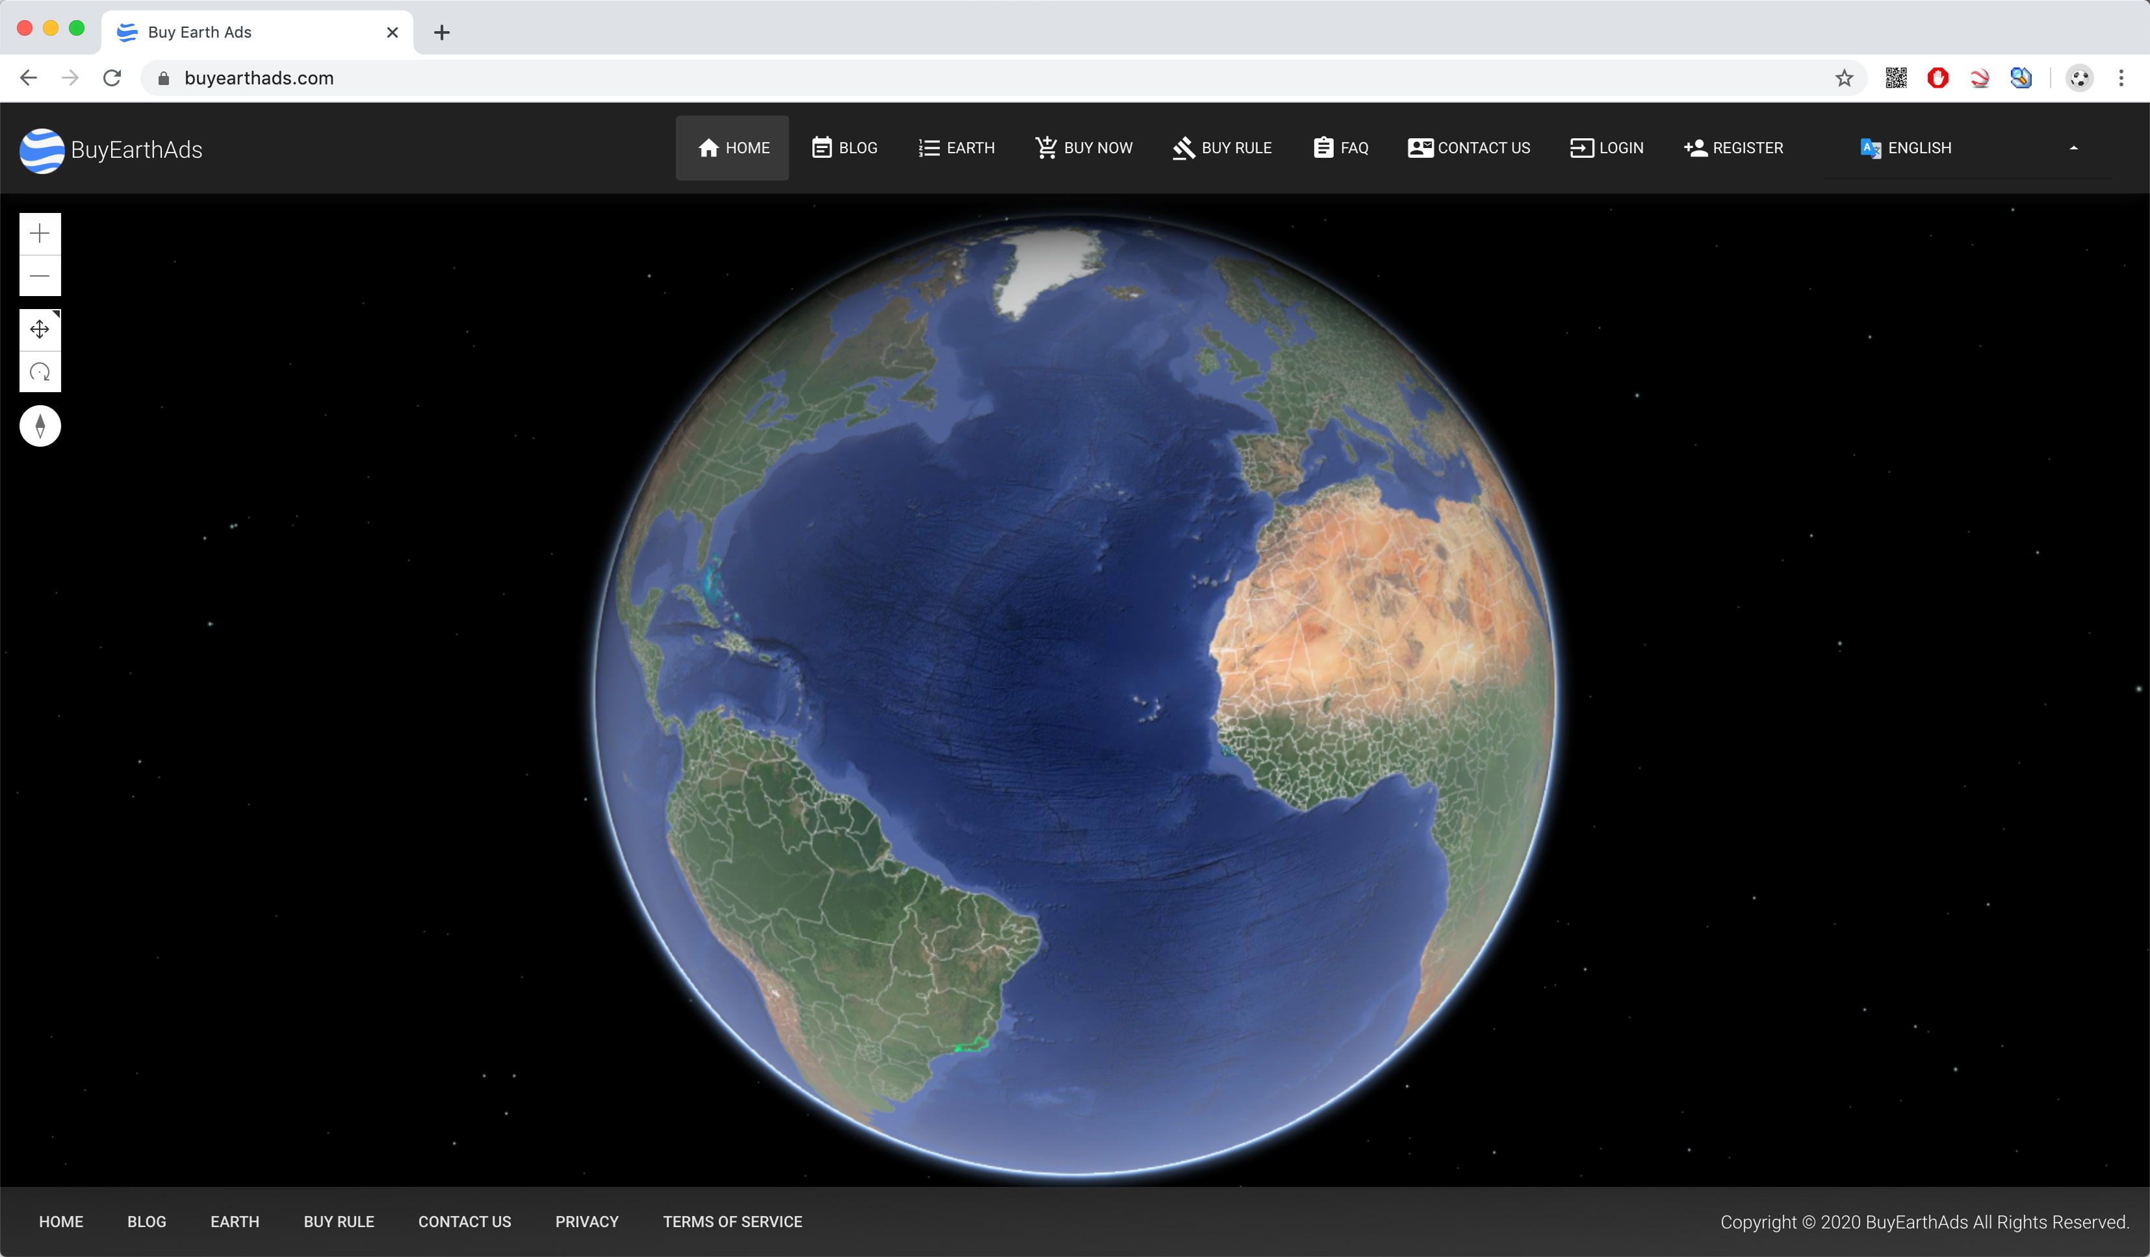Reload the page
Viewport: 2150px width, 1257px height.
point(112,79)
